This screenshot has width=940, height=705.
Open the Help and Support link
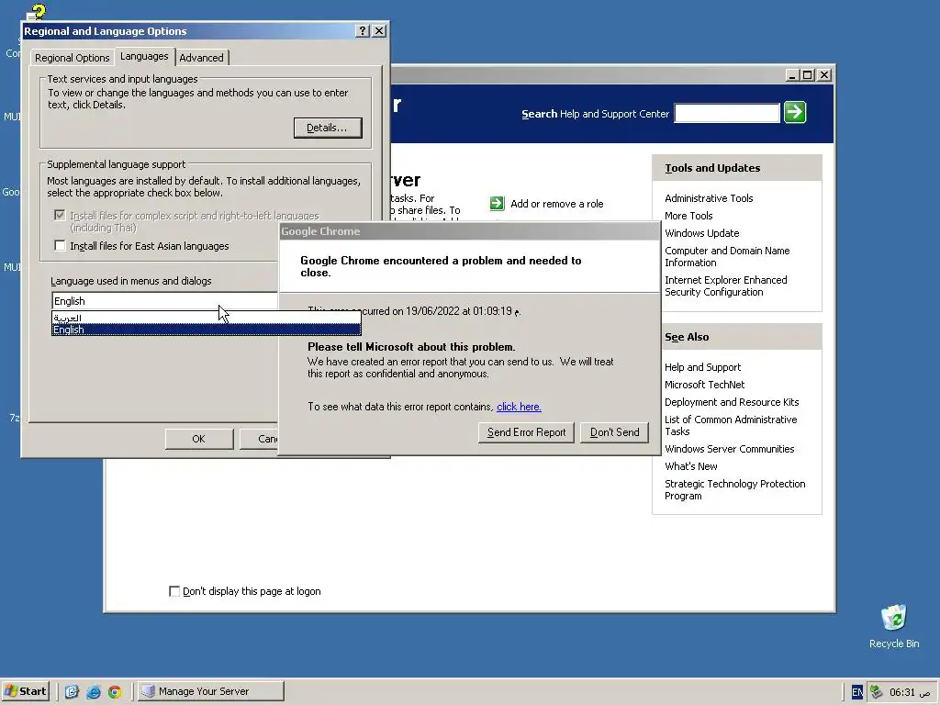[702, 367]
